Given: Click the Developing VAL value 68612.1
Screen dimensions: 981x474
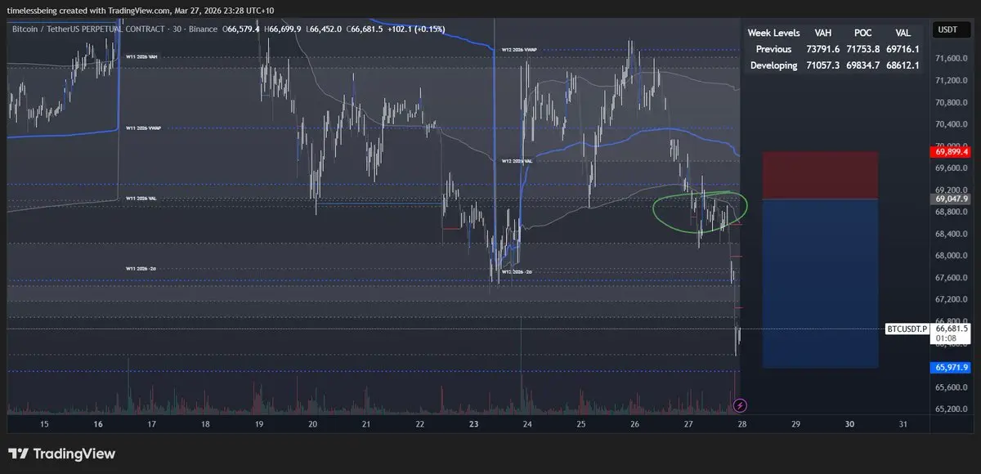Looking at the screenshot, I should [903, 65].
